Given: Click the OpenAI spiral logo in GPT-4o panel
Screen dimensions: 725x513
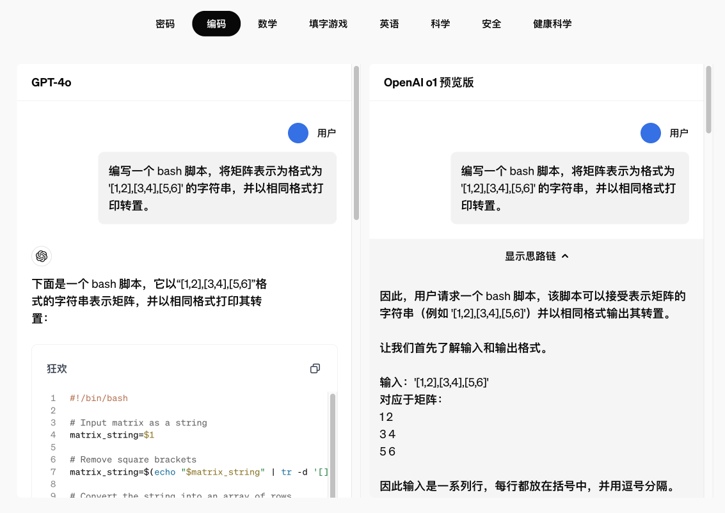Looking at the screenshot, I should point(42,256).
